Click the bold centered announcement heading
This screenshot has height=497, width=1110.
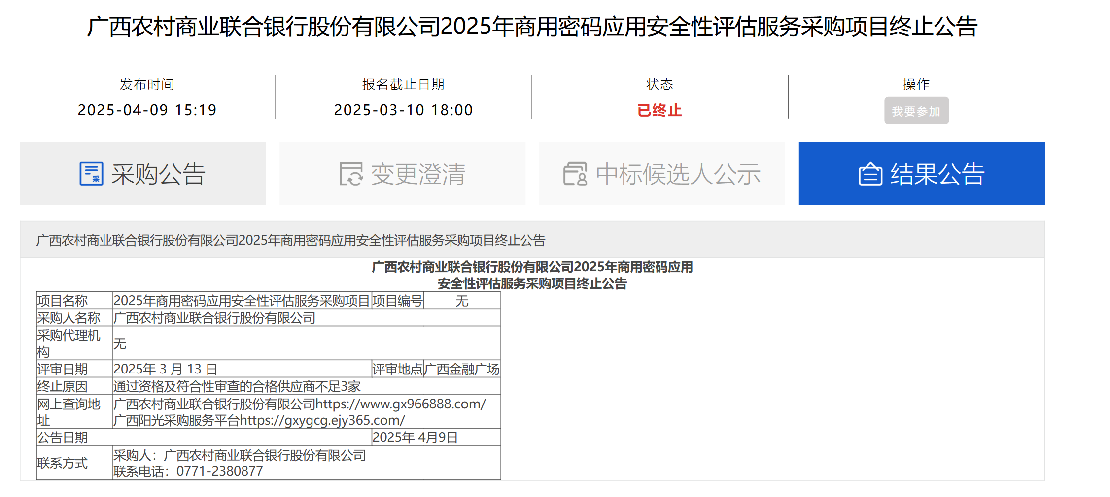pos(532,275)
